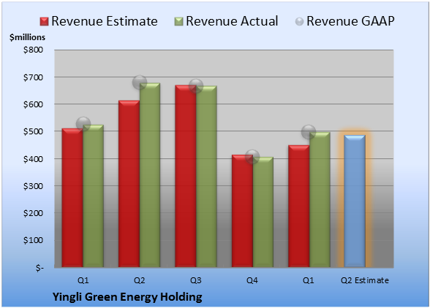The image size is (430, 308).
Task: Click the '$300' axis value
Action: pyautogui.click(x=33, y=186)
